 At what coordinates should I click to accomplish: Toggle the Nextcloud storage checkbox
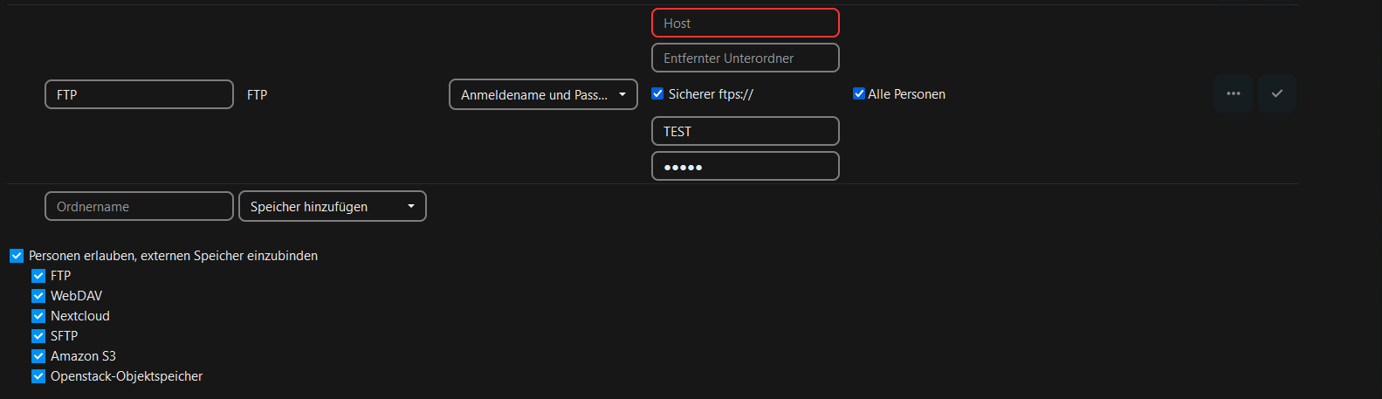coord(38,316)
